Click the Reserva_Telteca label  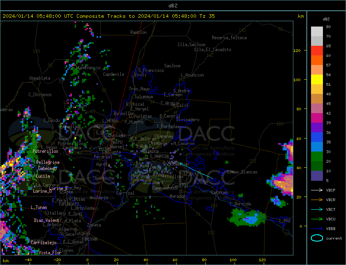tap(229, 38)
